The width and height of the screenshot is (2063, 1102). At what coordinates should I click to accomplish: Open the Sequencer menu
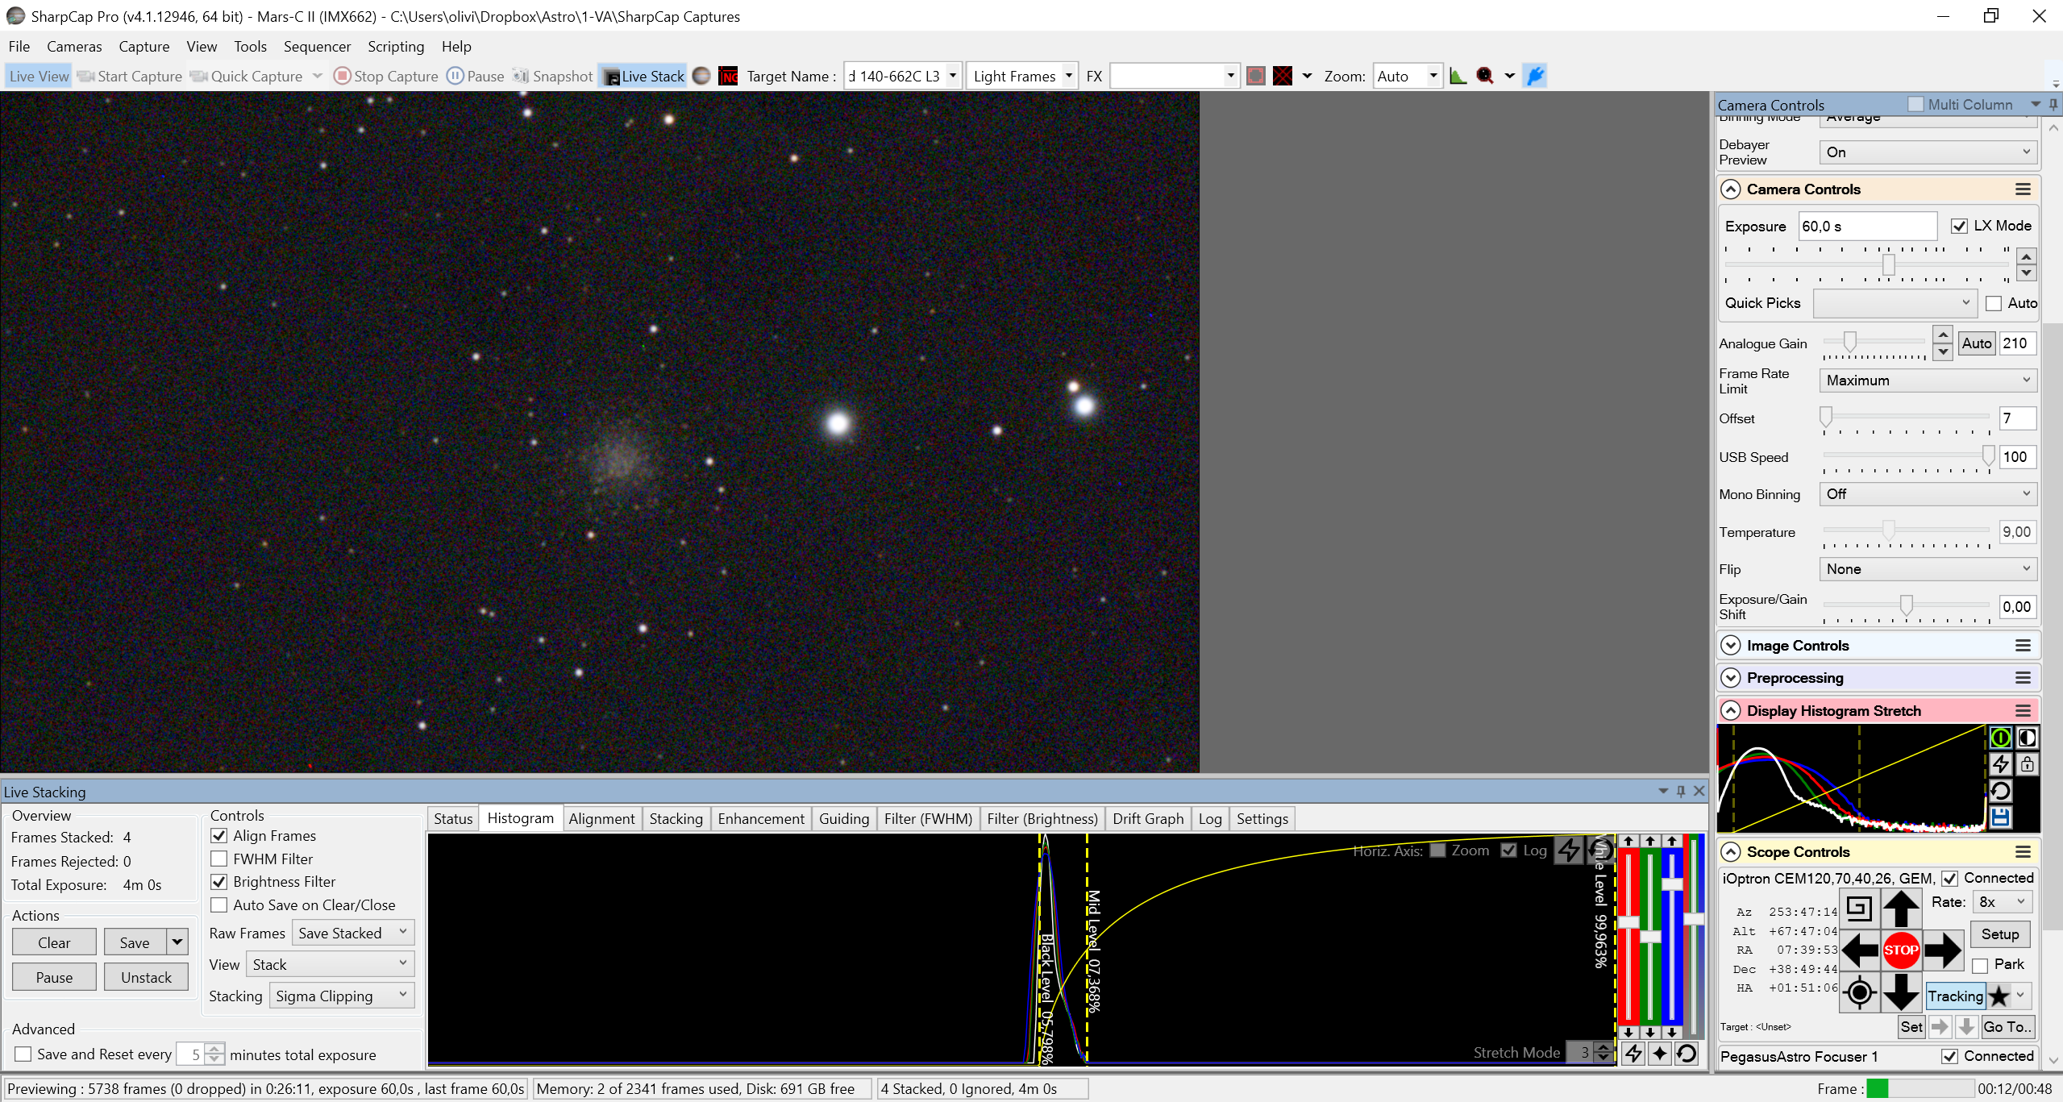point(317,46)
